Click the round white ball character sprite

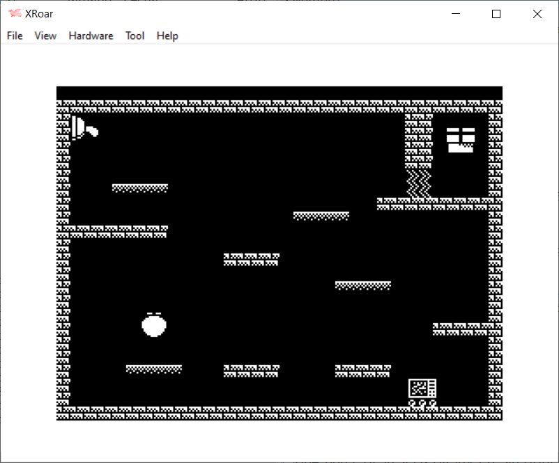pyautogui.click(x=154, y=324)
